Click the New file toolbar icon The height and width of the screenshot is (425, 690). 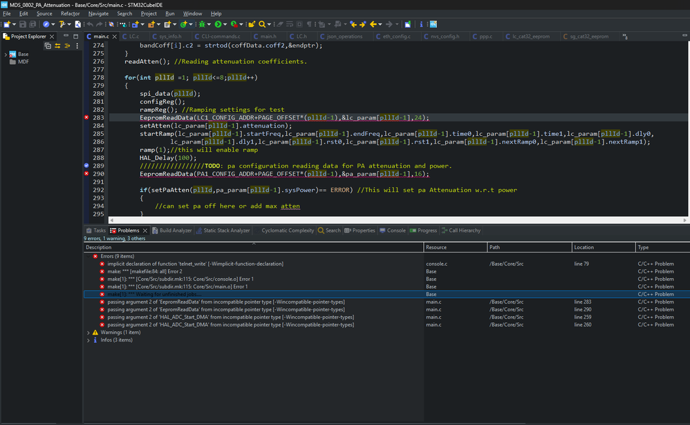[7, 24]
